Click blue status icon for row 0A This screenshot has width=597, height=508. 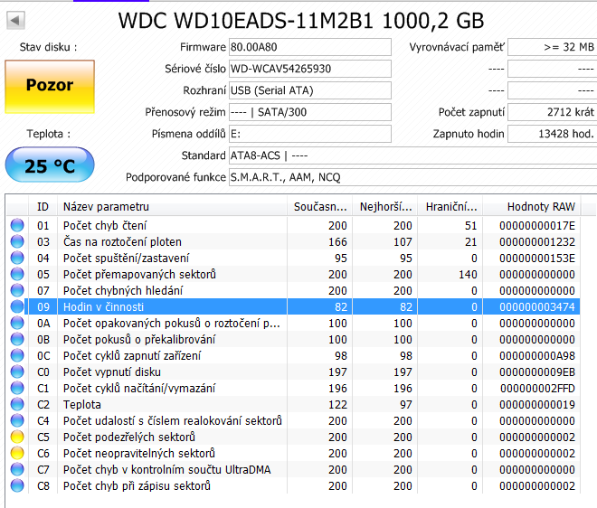17,323
